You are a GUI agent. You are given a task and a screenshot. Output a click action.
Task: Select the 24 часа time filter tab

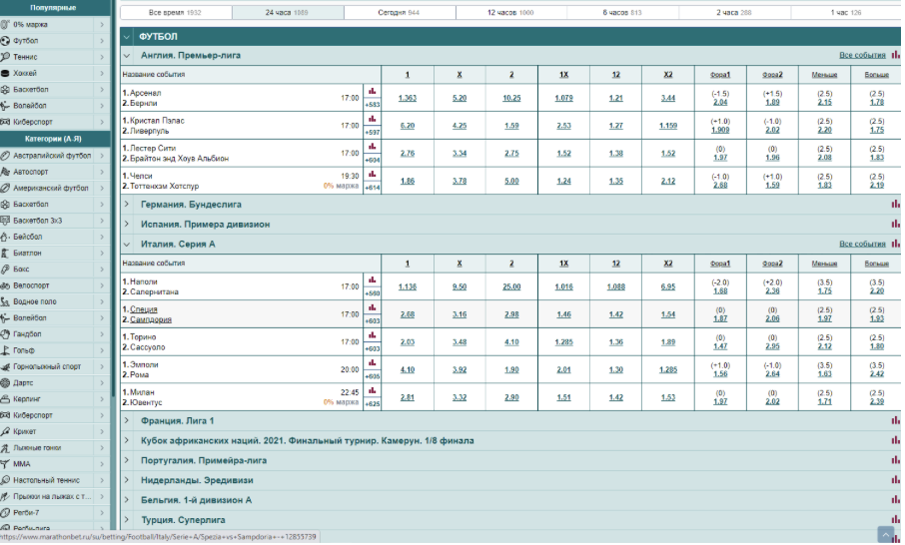[x=288, y=12]
